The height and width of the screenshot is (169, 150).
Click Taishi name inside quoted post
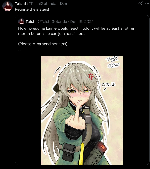pyautogui.click(x=31, y=22)
